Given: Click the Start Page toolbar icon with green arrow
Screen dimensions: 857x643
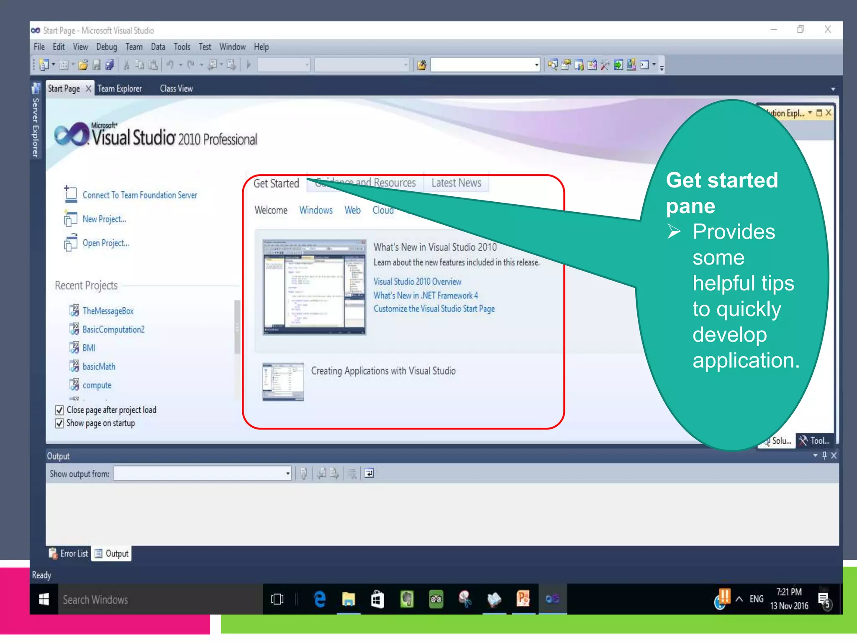Looking at the screenshot, I should [x=618, y=64].
